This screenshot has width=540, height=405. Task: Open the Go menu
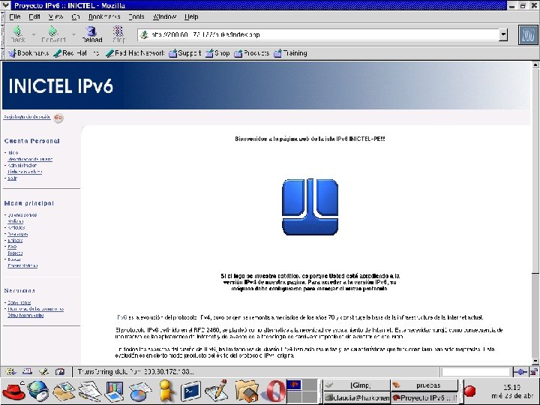coord(76,16)
